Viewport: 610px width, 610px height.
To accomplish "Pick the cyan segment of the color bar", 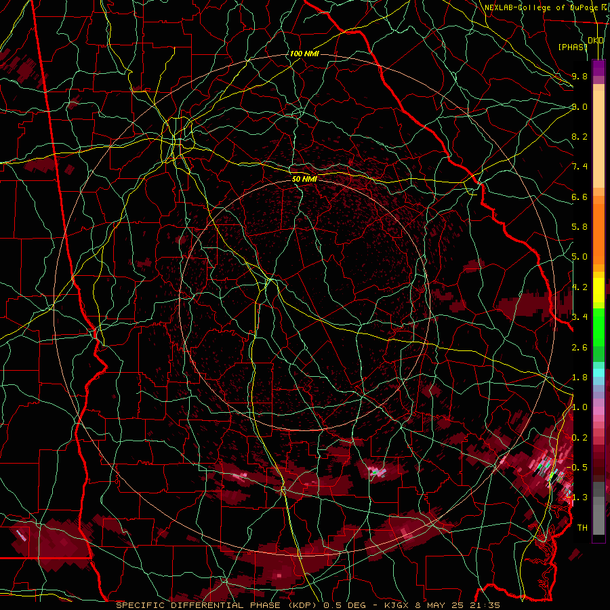I will pyautogui.click(x=598, y=373).
